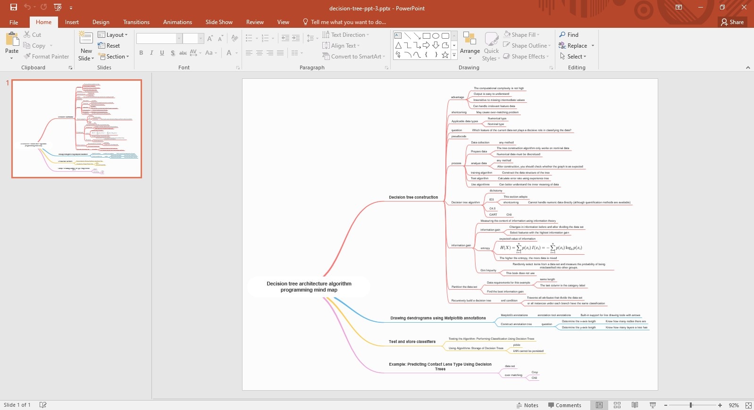Click Increase Font Size icon
Viewport: 754px width, 410px height.
tap(210, 39)
